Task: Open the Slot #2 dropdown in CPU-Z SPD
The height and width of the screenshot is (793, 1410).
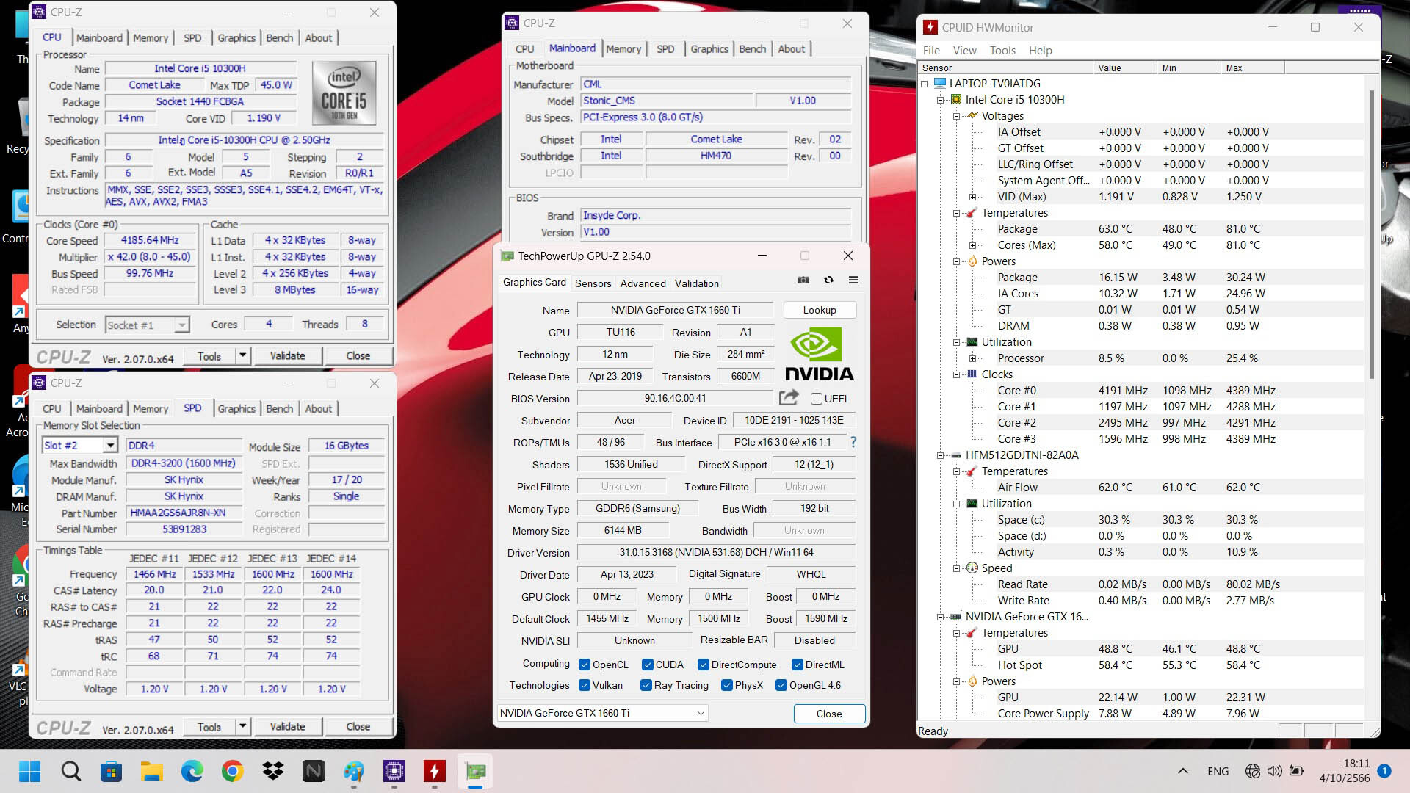Action: pos(110,446)
